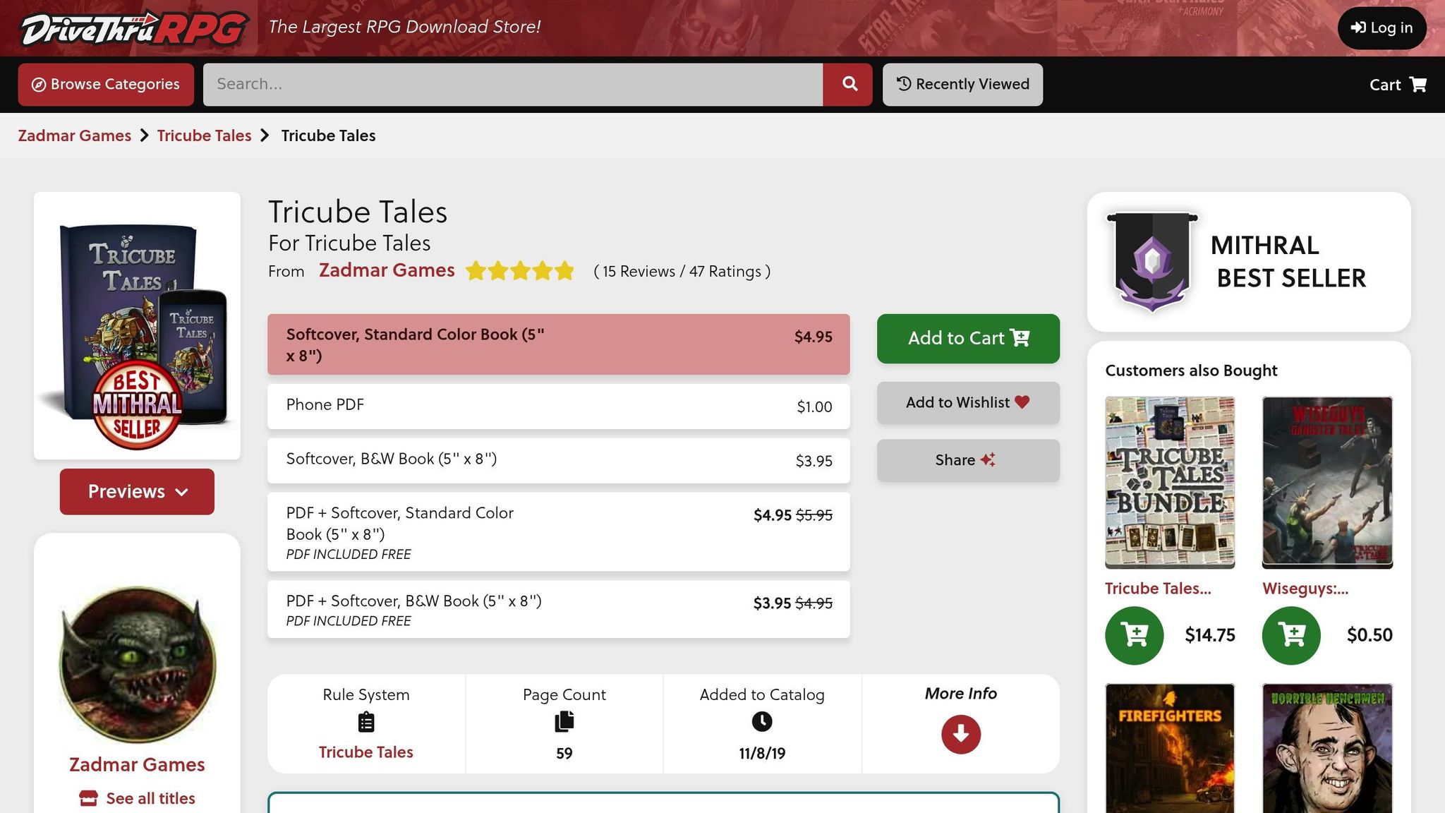Viewport: 1445px width, 813px height.
Task: Click the $4.95 price of selected option
Action: (814, 337)
